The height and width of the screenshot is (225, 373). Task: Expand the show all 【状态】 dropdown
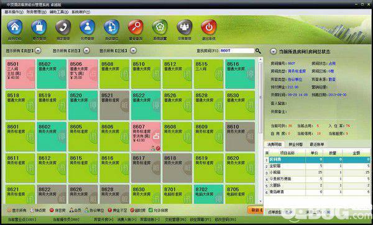tap(86, 51)
